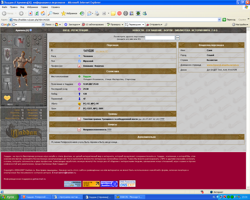Open the Домашняя страница URL link
This screenshot has height=200, width=250.
tap(222, 65)
